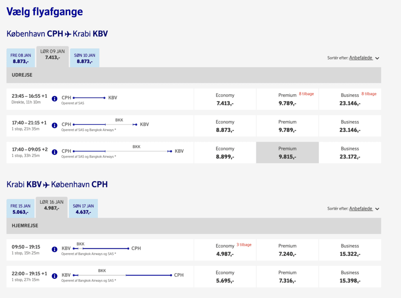Select Economy 7.413 on direct flight

pyautogui.click(x=225, y=99)
